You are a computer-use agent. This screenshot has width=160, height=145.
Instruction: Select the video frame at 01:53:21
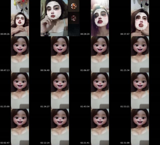coord(140,90)
